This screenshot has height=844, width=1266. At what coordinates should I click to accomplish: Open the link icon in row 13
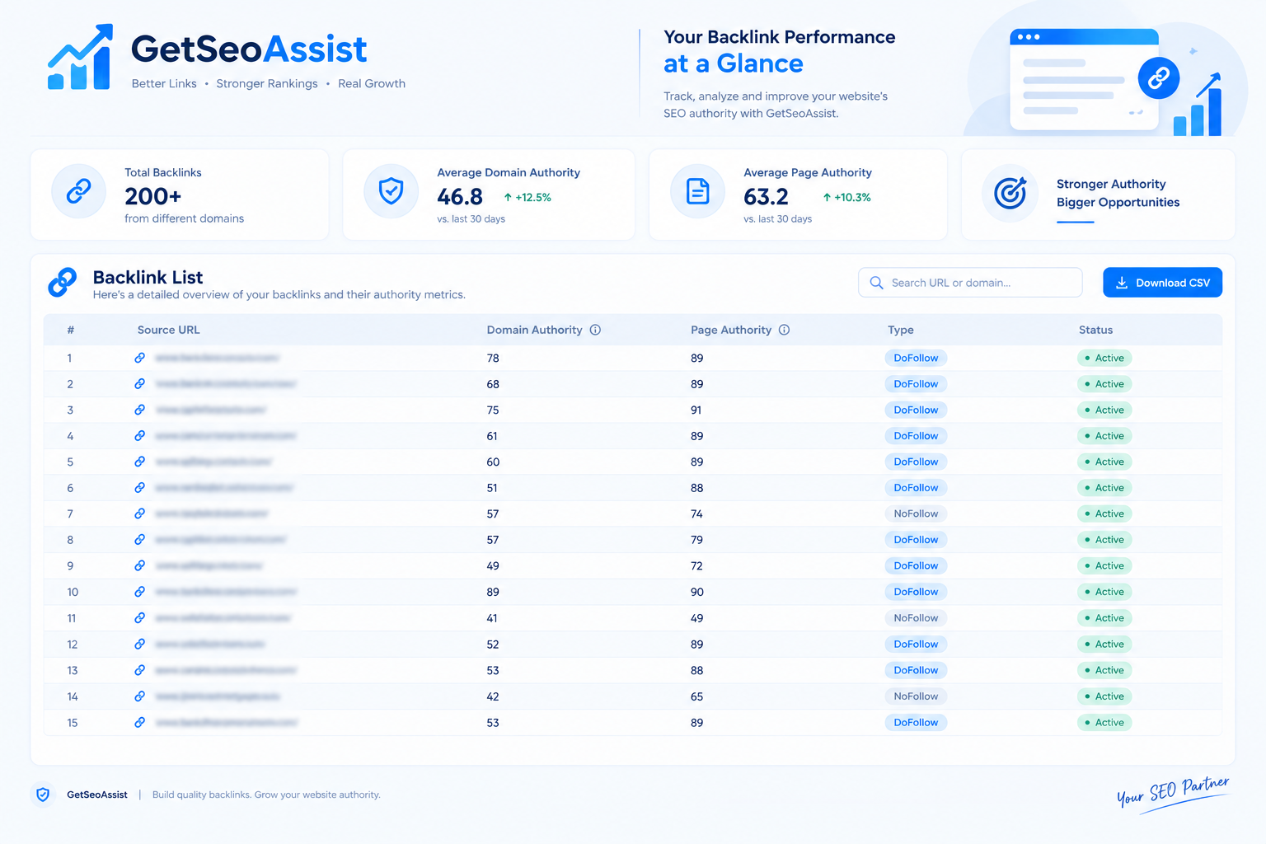(140, 670)
